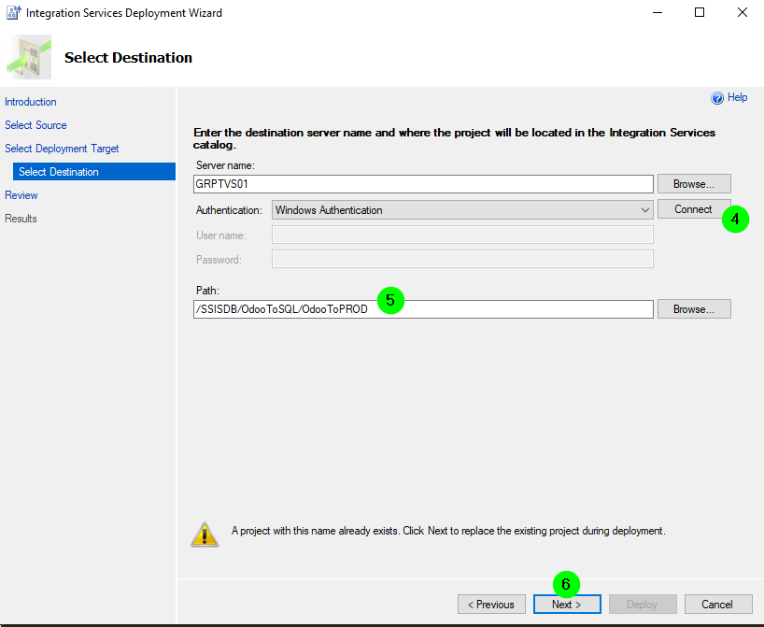This screenshot has height=627, width=764.
Task: Jump to the Review step
Action: 21,195
